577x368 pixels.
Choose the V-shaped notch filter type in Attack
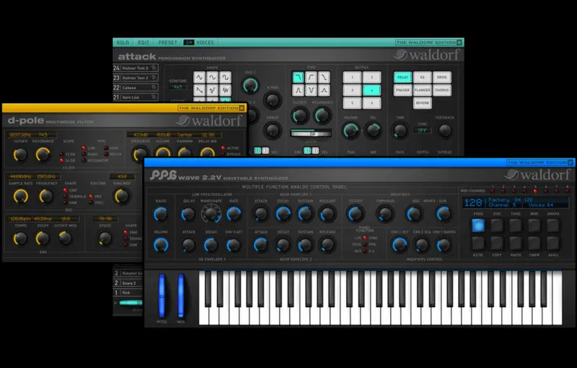point(312,90)
